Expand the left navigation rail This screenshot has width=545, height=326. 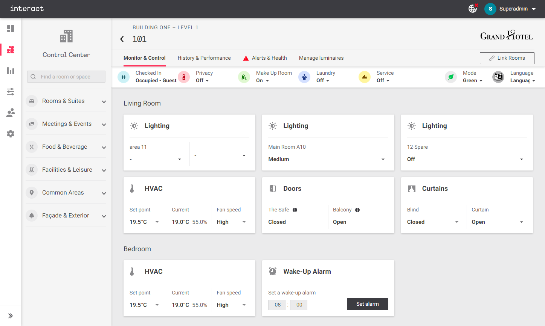tap(11, 316)
